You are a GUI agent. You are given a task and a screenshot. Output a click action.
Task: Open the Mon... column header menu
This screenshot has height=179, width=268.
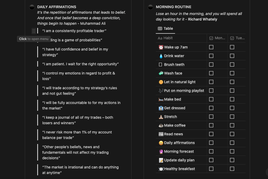(217, 38)
